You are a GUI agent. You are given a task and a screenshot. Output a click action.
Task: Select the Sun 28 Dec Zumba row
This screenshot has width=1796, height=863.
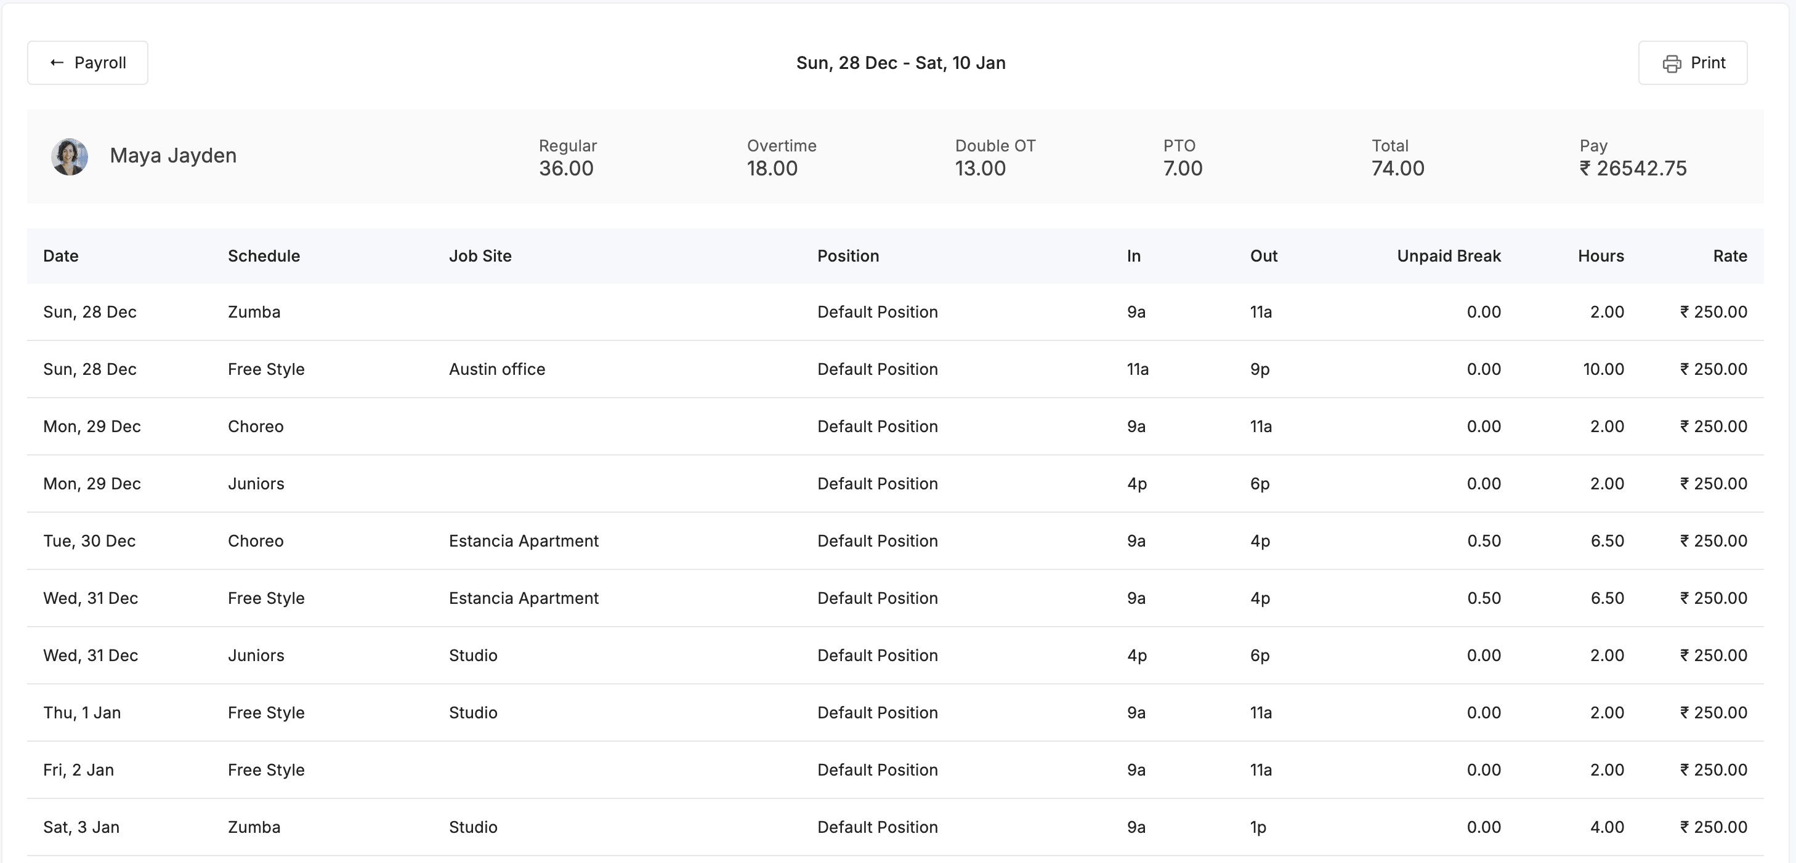[x=254, y=312]
